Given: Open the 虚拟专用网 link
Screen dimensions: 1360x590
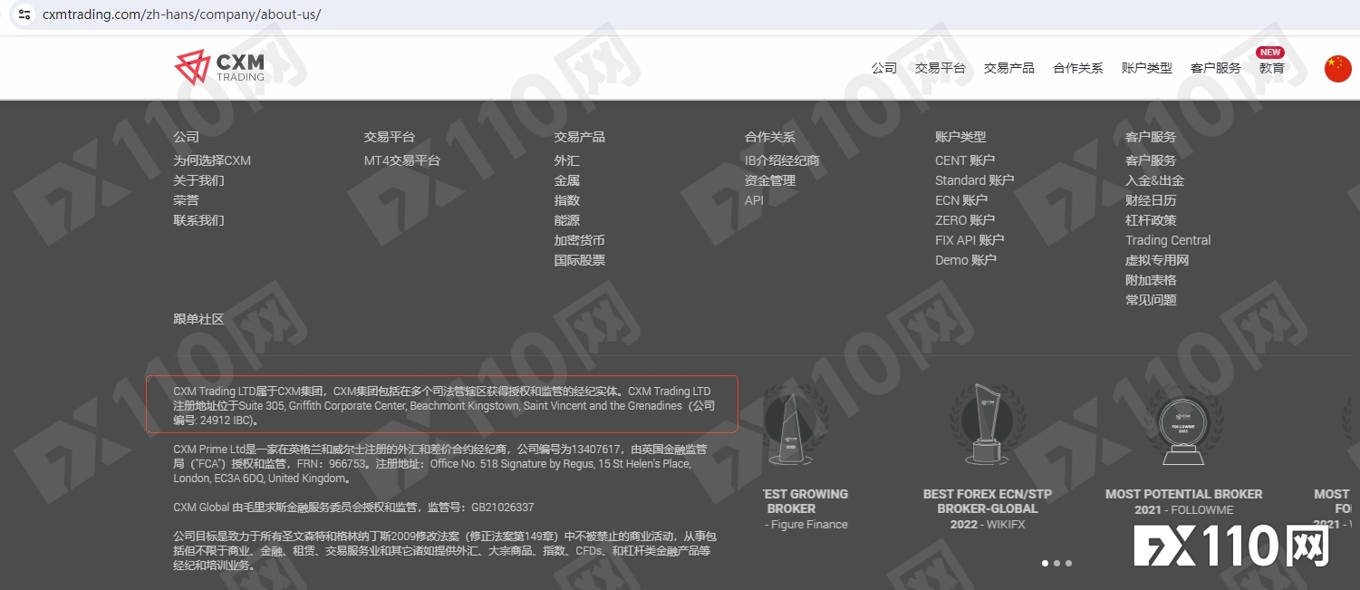Looking at the screenshot, I should (x=1157, y=260).
